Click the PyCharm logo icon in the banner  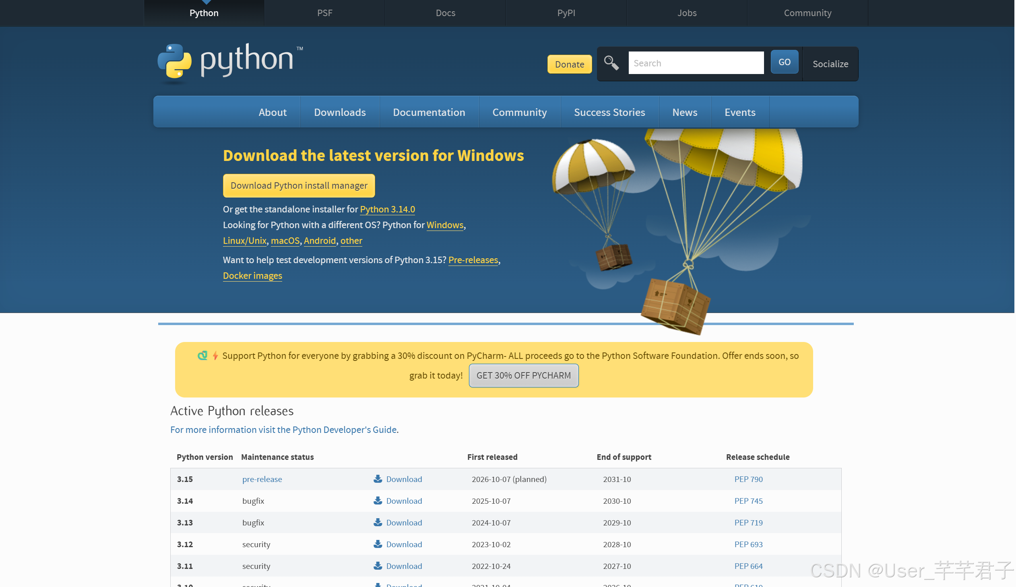pyautogui.click(x=202, y=356)
